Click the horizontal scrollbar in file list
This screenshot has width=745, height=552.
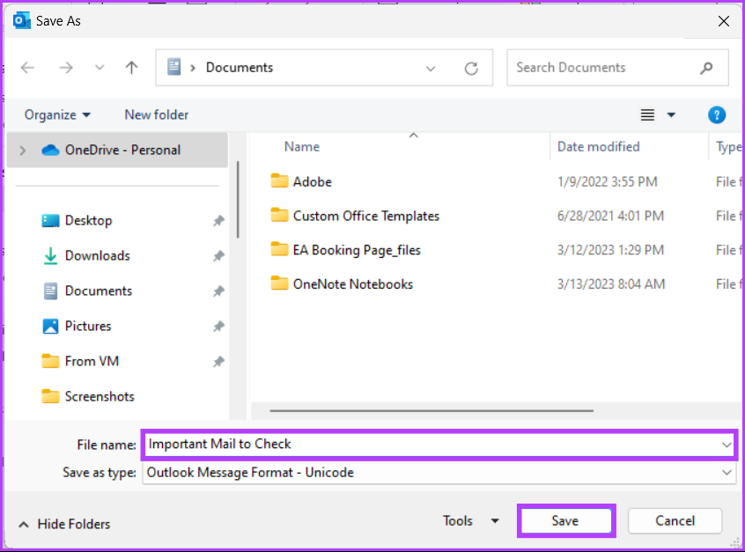[x=432, y=410]
